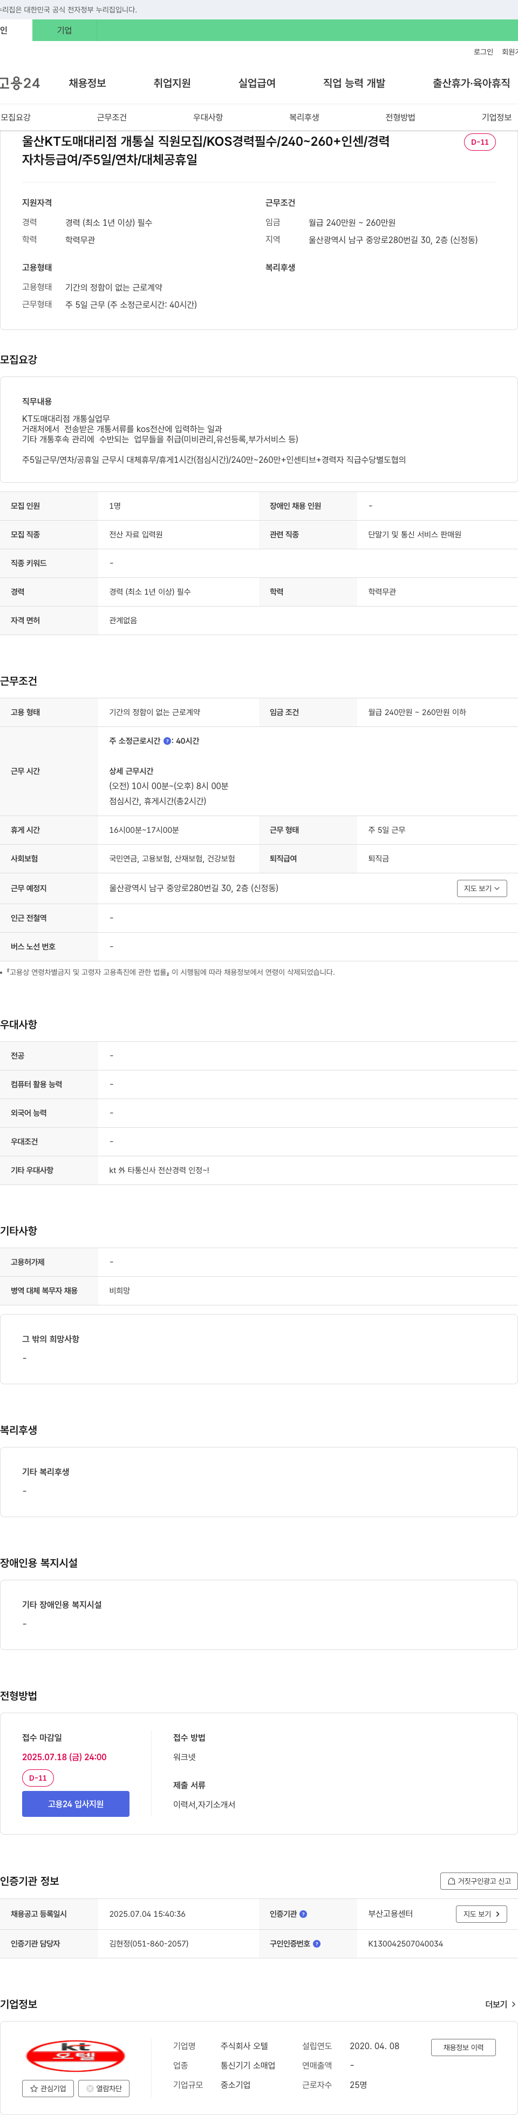518x2115 pixels.
Task: Expand 지도 보기 for 근무 예정지
Action: 481,888
